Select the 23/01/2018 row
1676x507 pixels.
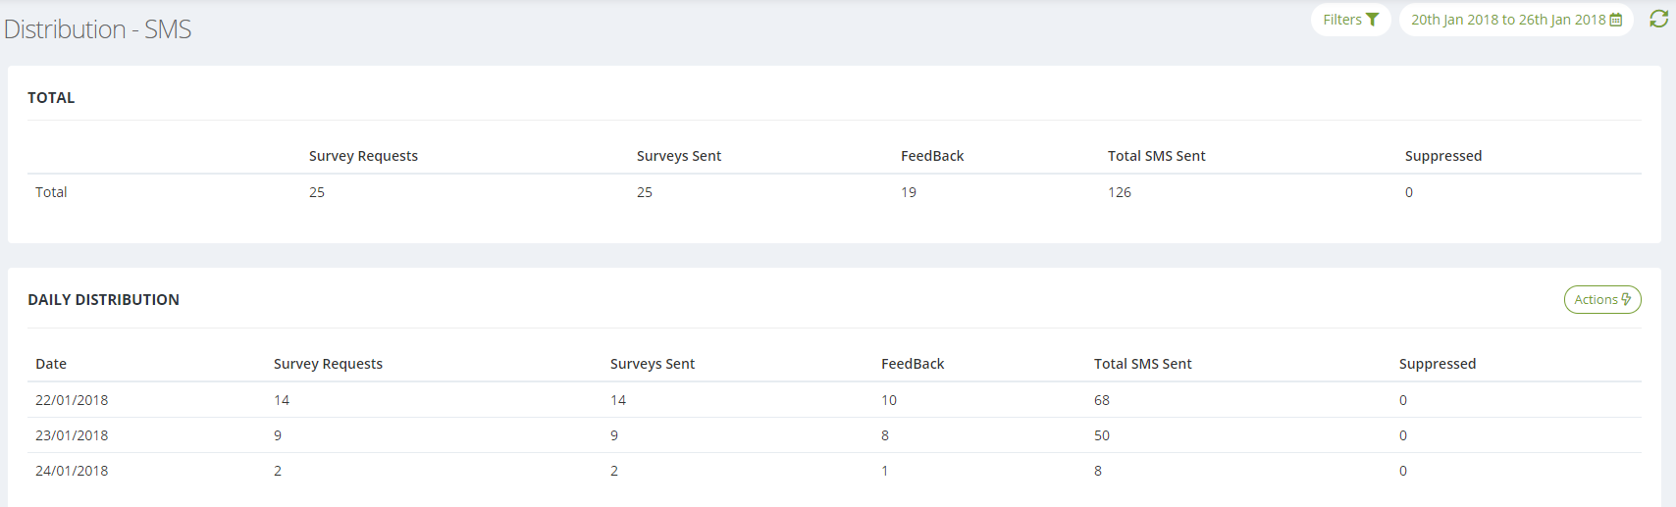coord(834,435)
